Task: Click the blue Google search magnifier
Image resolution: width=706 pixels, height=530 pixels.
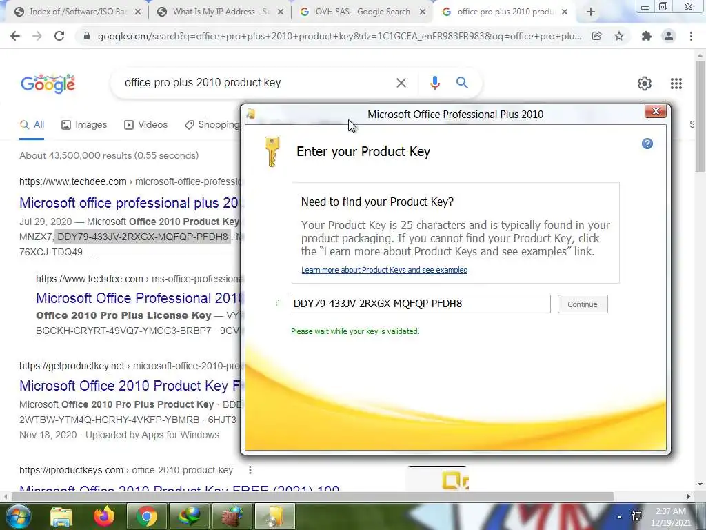Action: coord(462,83)
